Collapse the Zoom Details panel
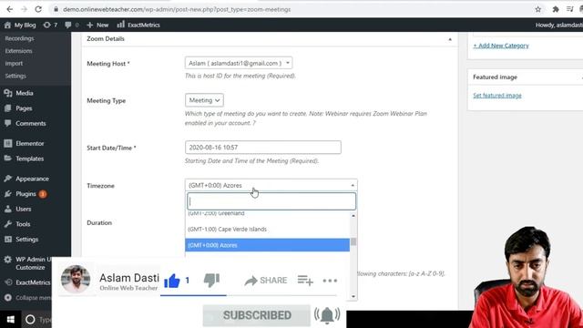The image size is (583, 328). tap(450, 39)
